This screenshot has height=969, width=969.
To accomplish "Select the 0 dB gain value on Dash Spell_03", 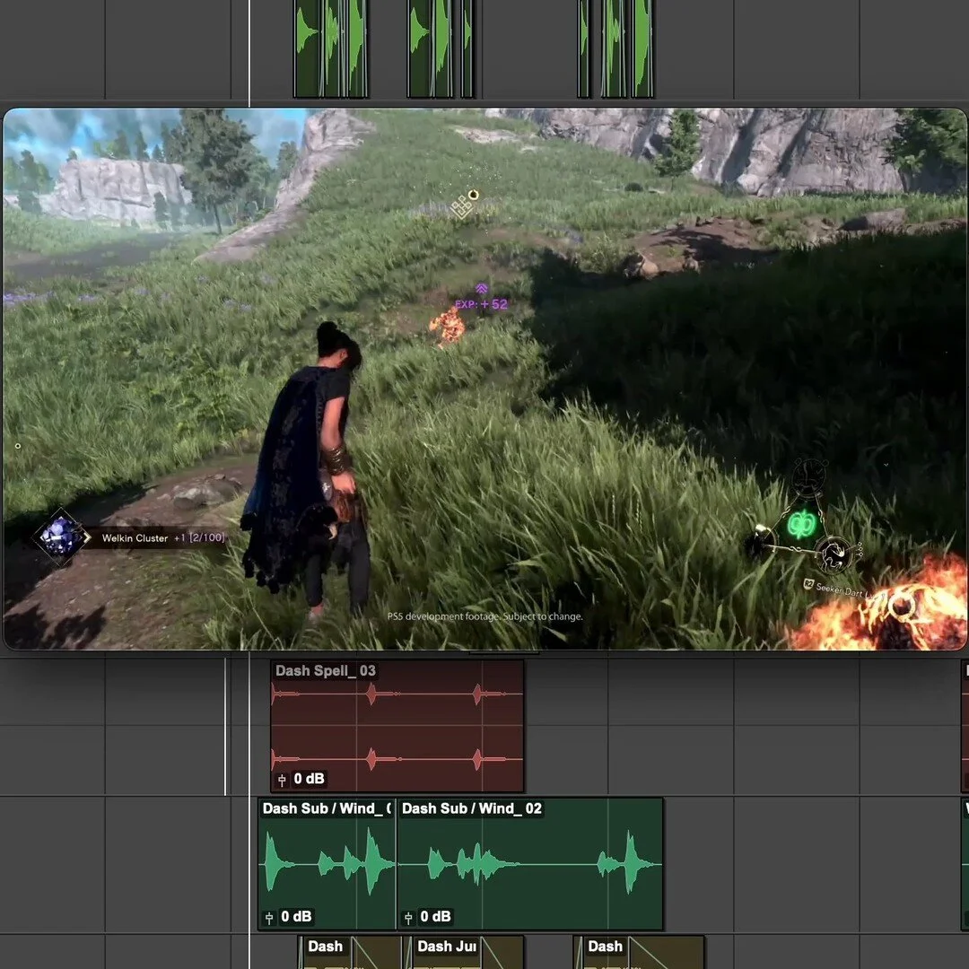I will coord(309,779).
